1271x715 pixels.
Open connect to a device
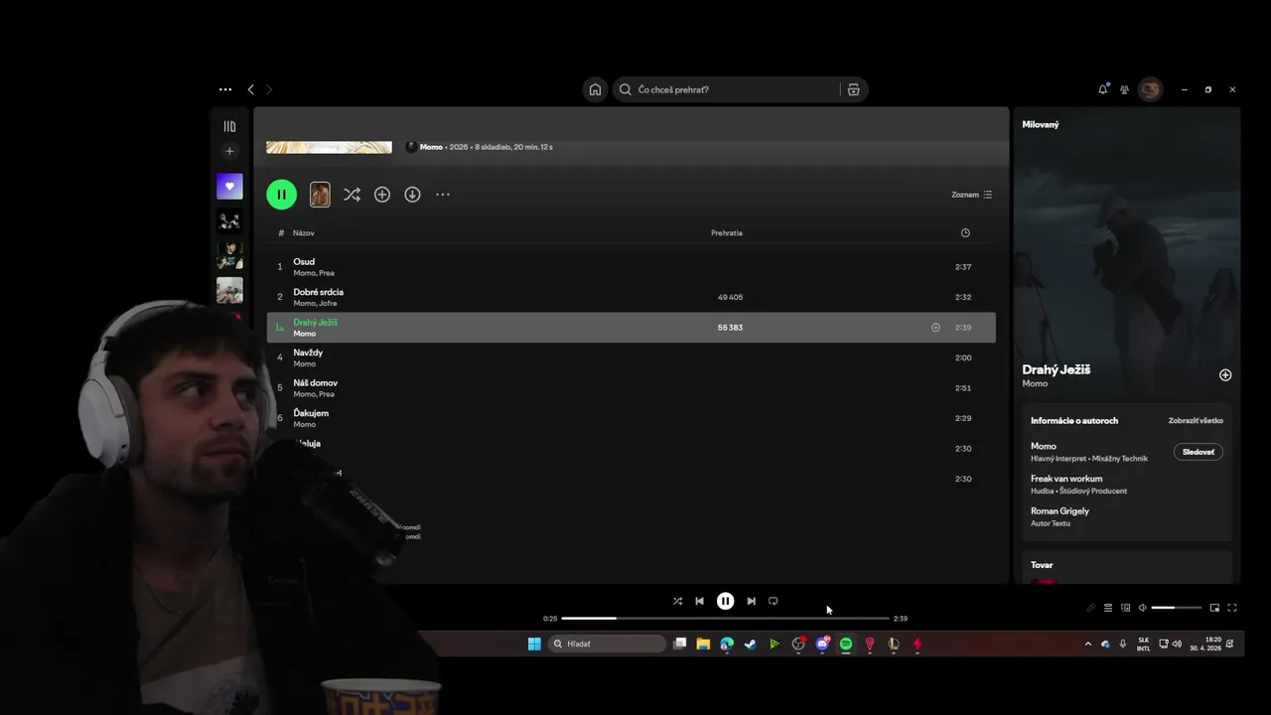[x=1125, y=608]
